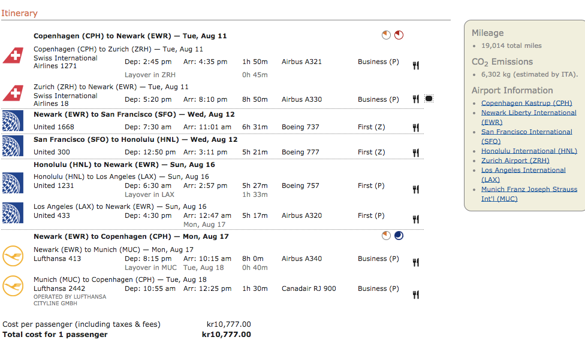Click the blue overnight moon icon

click(399, 236)
